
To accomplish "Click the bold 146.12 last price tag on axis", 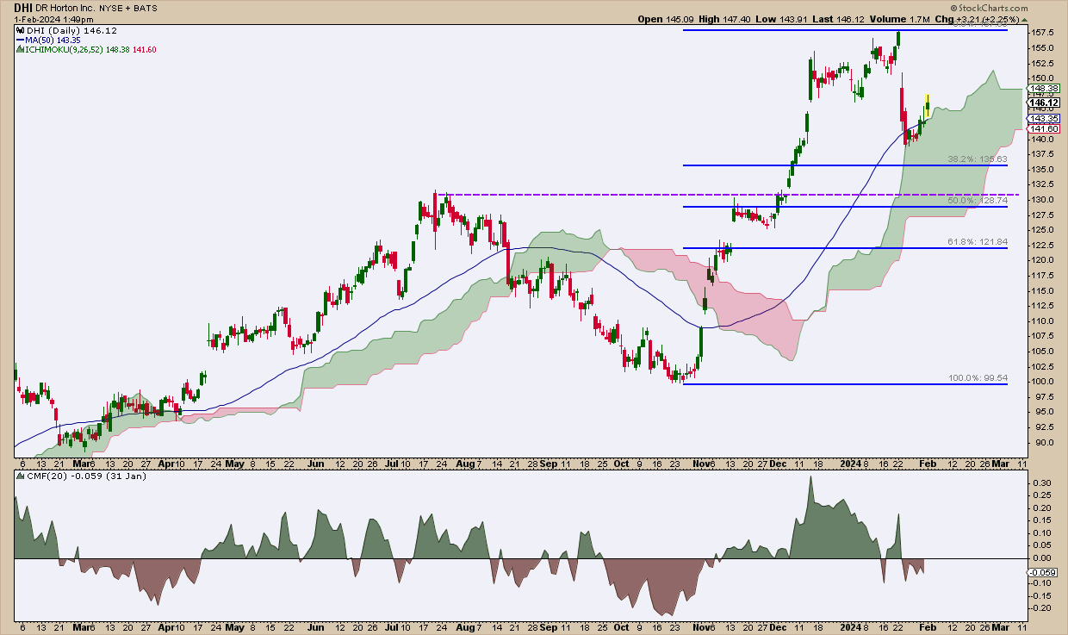I will pyautogui.click(x=1044, y=102).
